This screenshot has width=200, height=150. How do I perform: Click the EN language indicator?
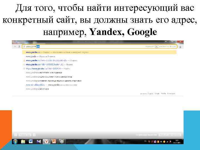pos(145,141)
